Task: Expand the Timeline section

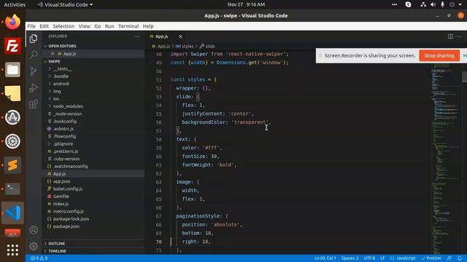Action: click(93, 251)
